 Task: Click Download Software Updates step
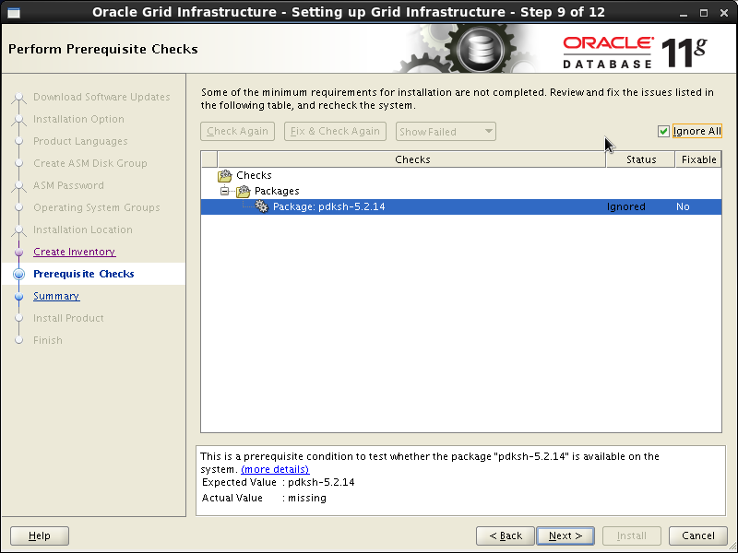click(x=101, y=97)
